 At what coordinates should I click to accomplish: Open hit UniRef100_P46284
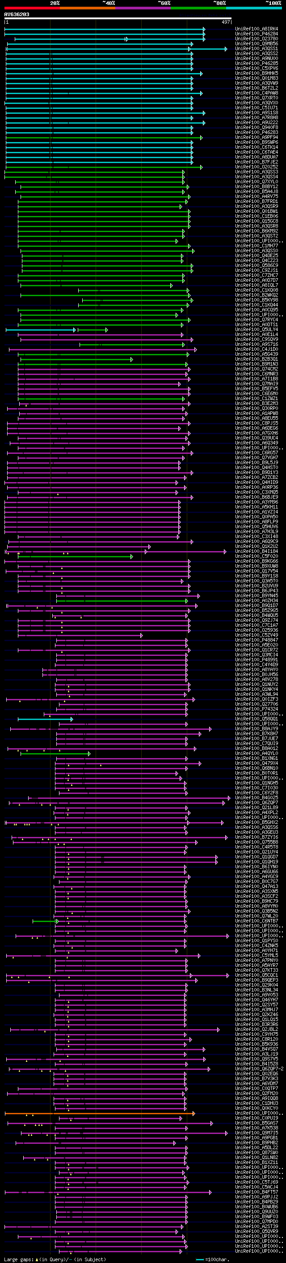(x=257, y=34)
